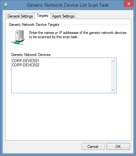The image size is (136, 156).
Task: Place cursor on CORP-DEVICE02 line
Action: pos(26,65)
